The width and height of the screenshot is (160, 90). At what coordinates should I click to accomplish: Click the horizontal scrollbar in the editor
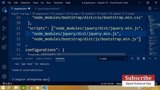click(83, 54)
